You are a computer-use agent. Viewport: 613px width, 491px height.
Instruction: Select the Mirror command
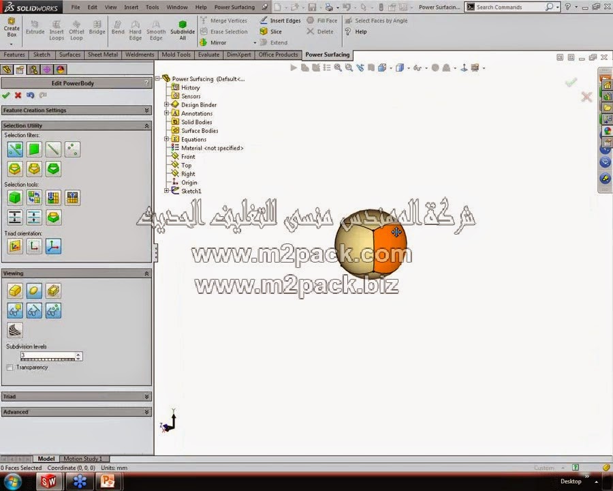pos(213,42)
